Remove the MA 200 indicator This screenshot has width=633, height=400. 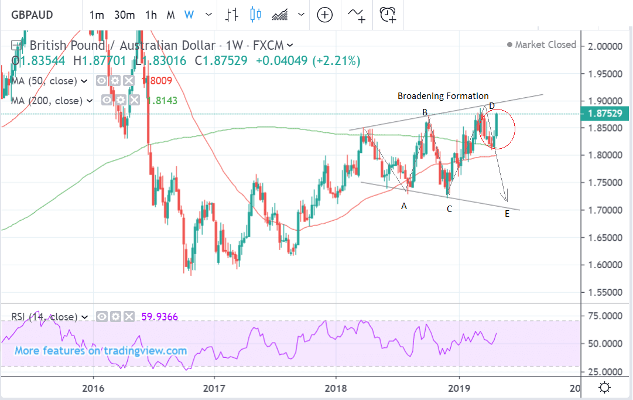(134, 101)
